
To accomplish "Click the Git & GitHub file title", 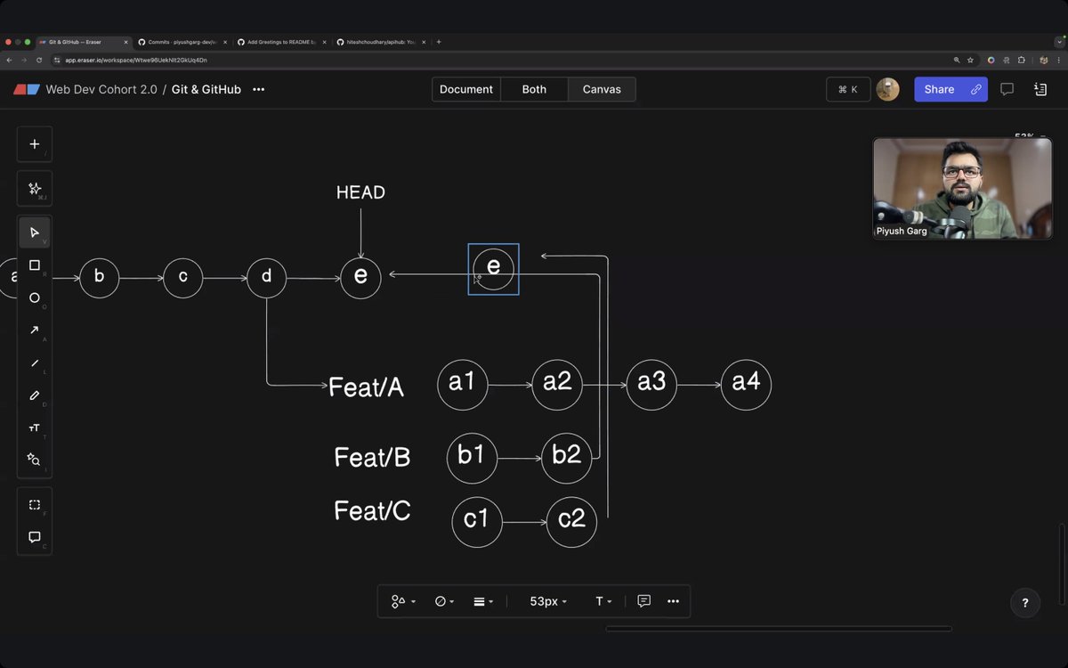I will tap(206, 89).
